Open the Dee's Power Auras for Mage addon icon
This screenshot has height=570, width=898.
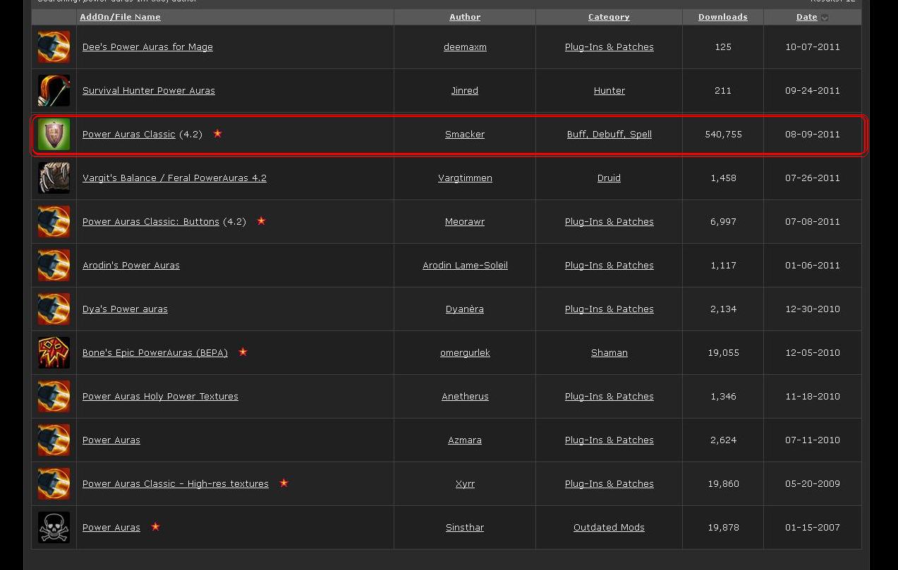pos(54,47)
